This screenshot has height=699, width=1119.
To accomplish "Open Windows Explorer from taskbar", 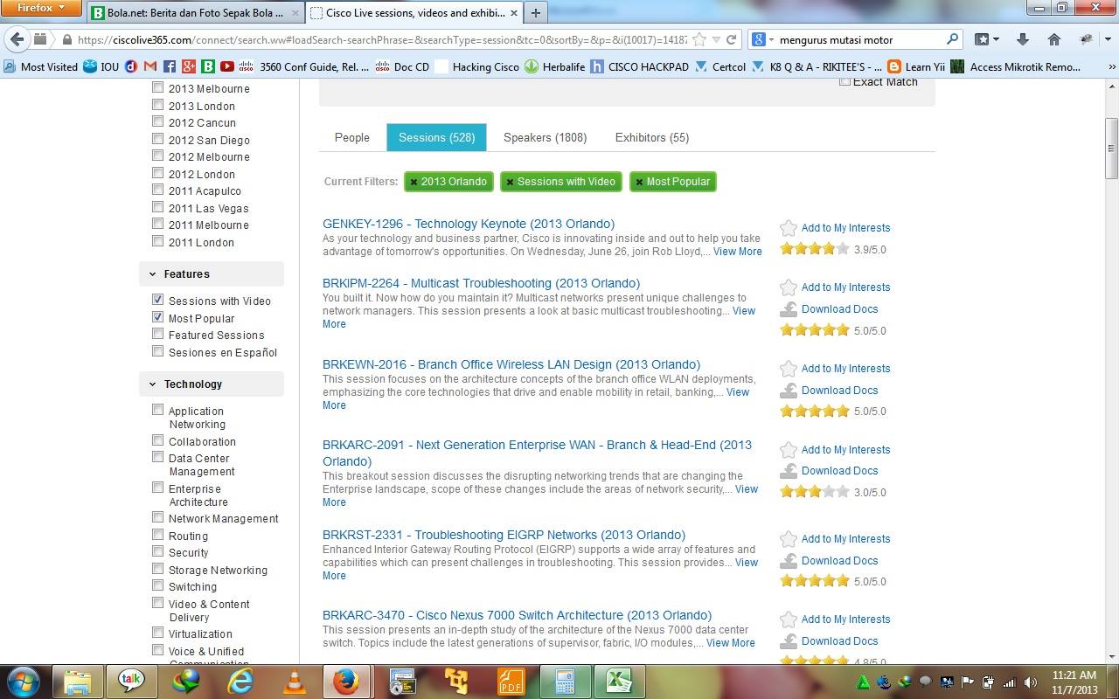I will coord(78,681).
